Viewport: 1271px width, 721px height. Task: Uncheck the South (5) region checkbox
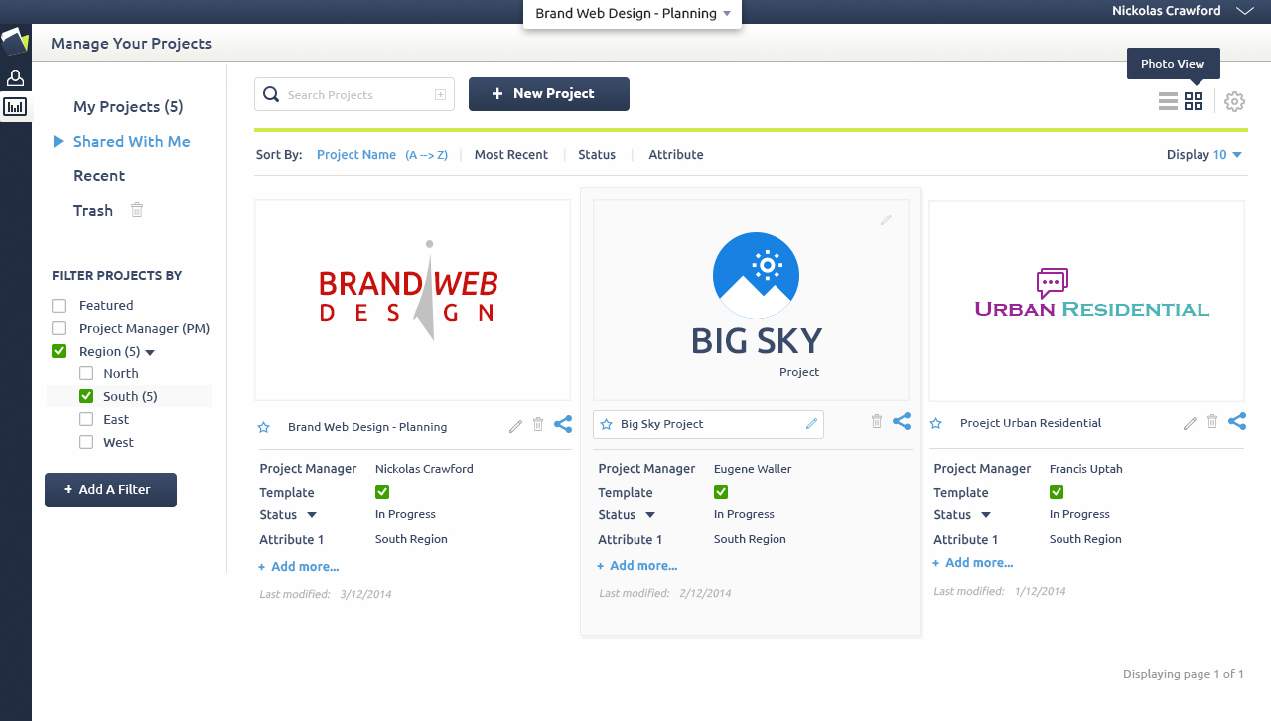click(86, 396)
